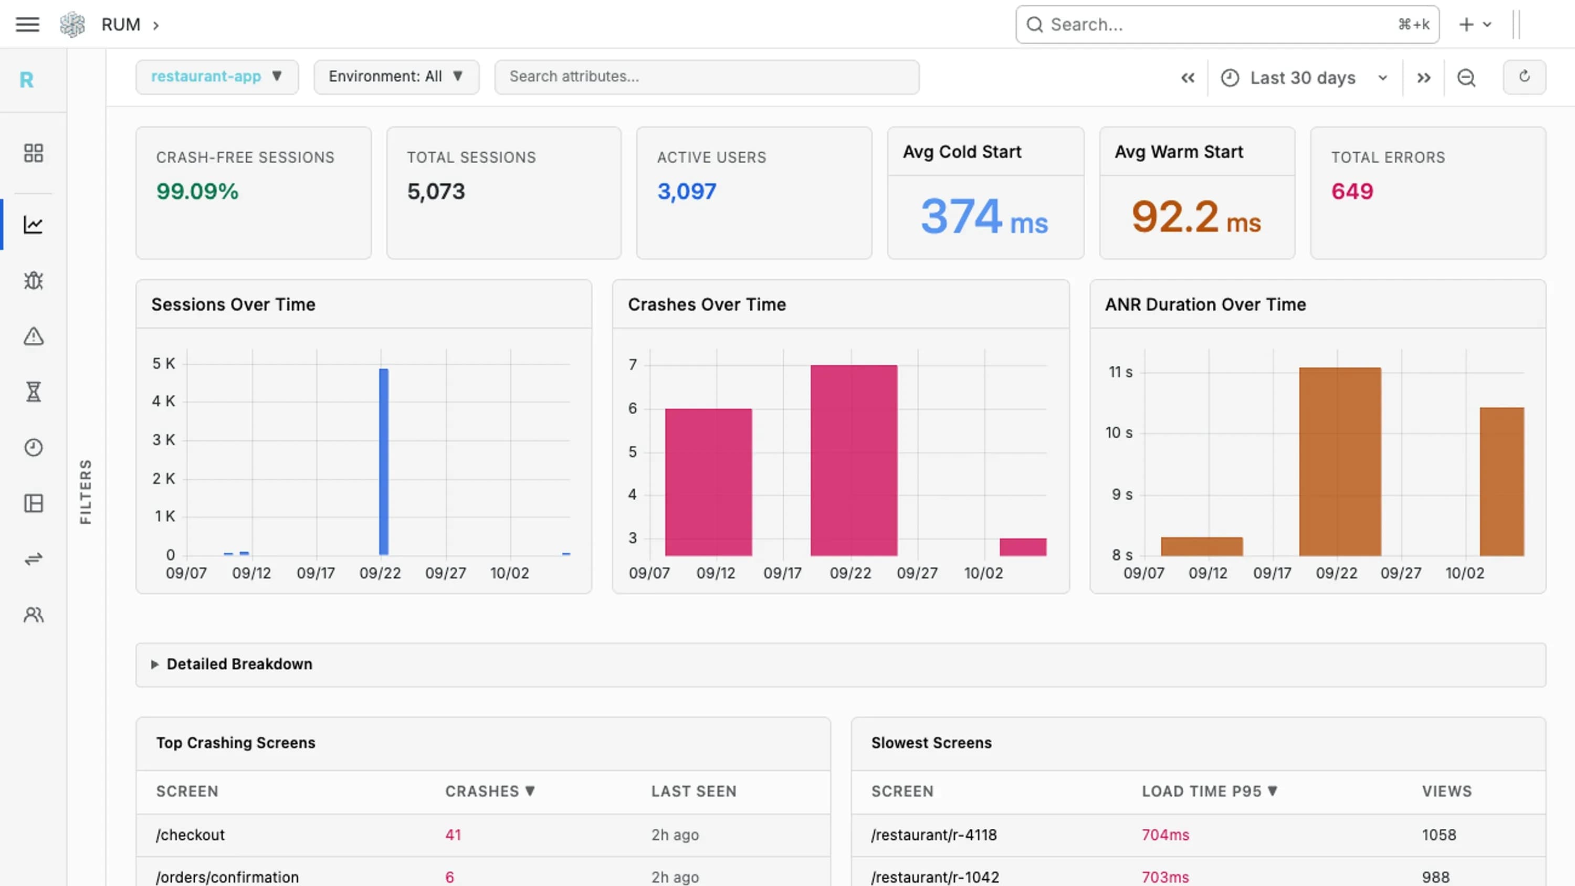Focus the global Search box

(x=1227, y=25)
